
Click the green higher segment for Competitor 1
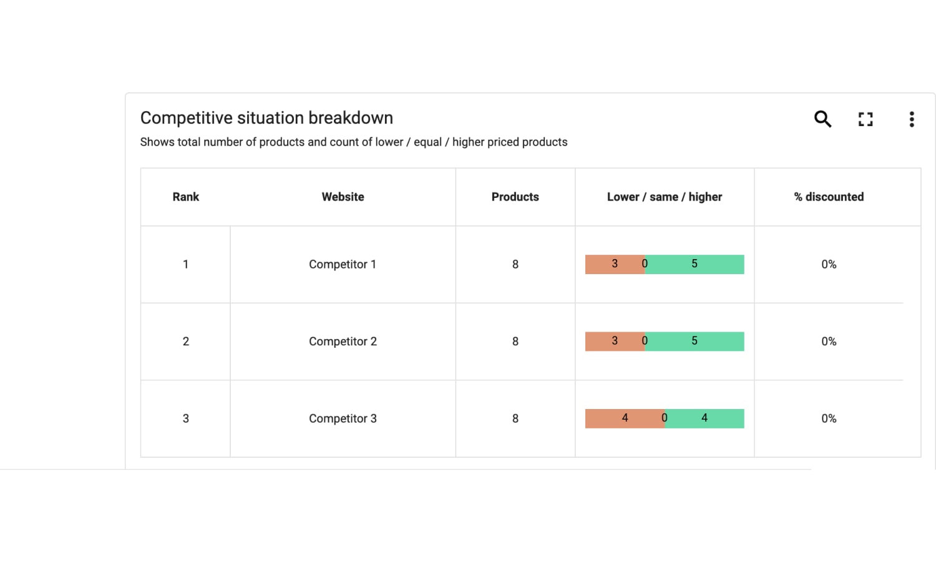(695, 264)
